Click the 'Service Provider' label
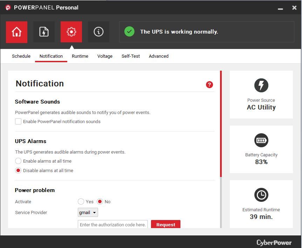Image resolution: width=302 pixels, height=248 pixels. pyautogui.click(x=31, y=212)
